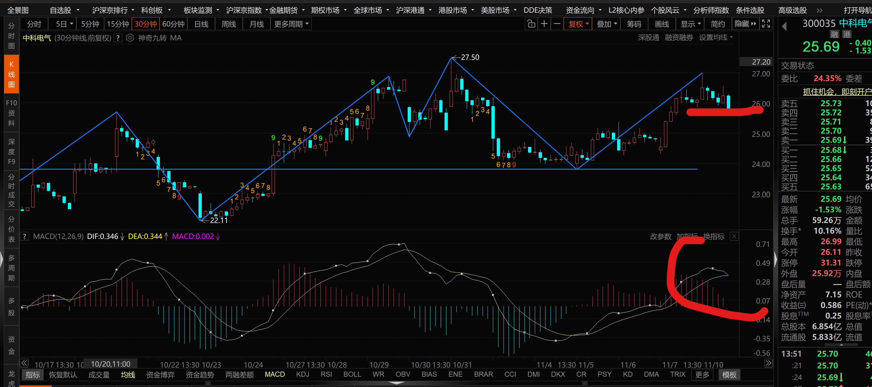
Task: Click the MACD help question mark icon
Action: point(25,236)
